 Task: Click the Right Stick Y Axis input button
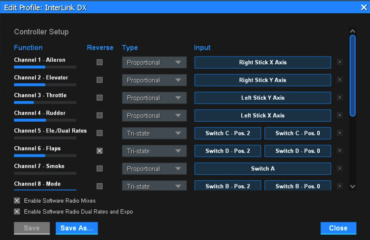tap(262, 80)
